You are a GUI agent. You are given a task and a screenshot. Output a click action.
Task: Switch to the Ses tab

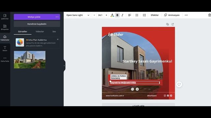pyautogui.click(x=54, y=31)
